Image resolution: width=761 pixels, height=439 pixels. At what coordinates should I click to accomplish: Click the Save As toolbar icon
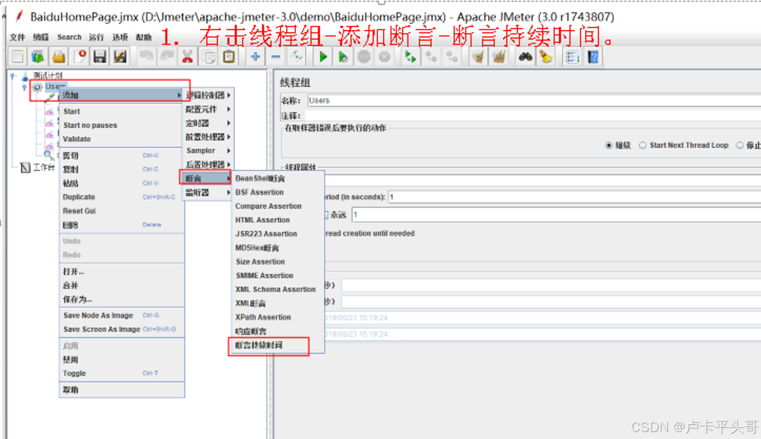point(120,57)
